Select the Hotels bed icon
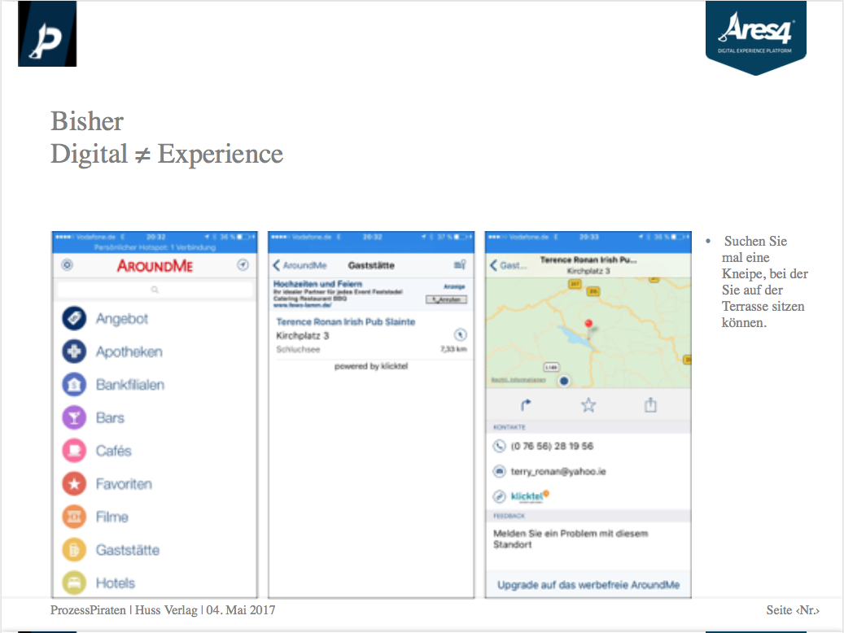 click(x=74, y=583)
